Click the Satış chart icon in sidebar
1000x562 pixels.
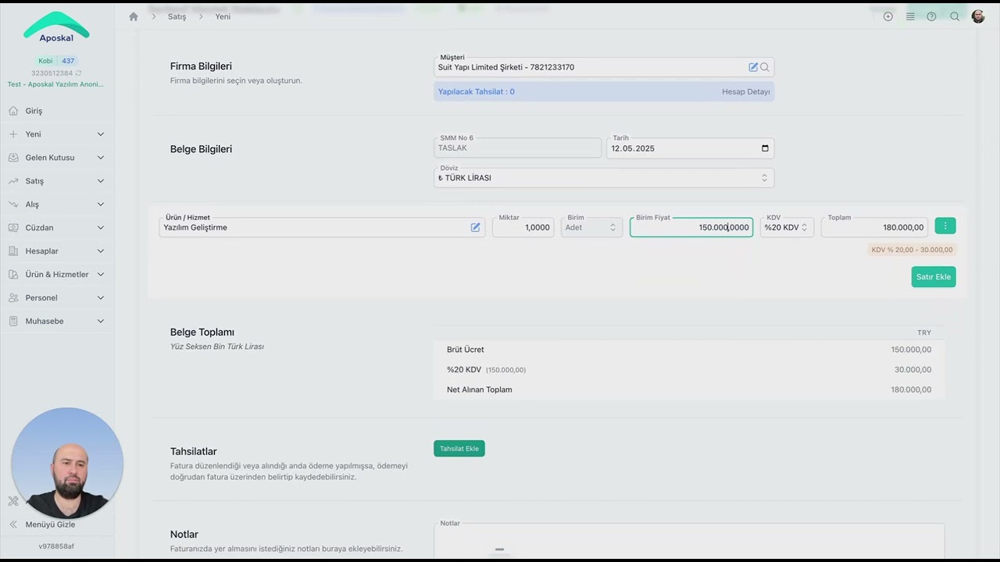click(x=13, y=181)
